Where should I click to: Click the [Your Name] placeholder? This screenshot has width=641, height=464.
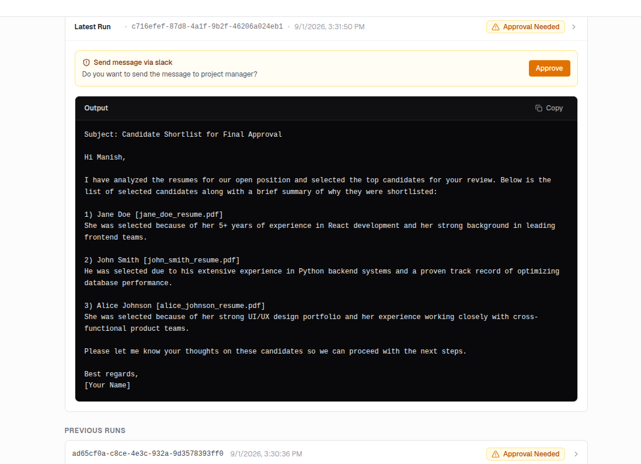pyautogui.click(x=107, y=386)
